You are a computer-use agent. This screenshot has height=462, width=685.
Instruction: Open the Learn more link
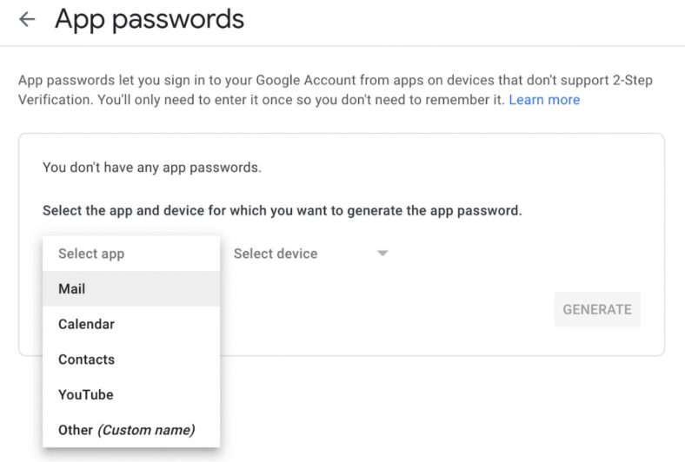click(544, 100)
